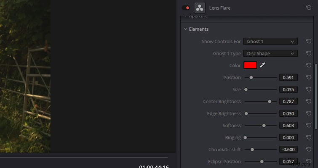The height and width of the screenshot is (168, 318).
Task: Click the red Color swatch
Action: pos(250,66)
